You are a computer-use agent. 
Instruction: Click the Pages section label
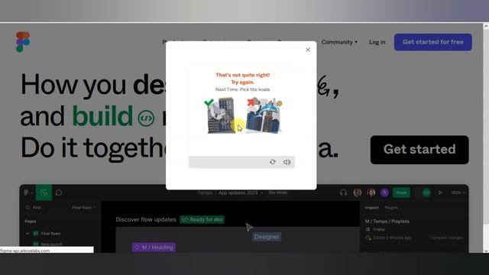coord(31,222)
